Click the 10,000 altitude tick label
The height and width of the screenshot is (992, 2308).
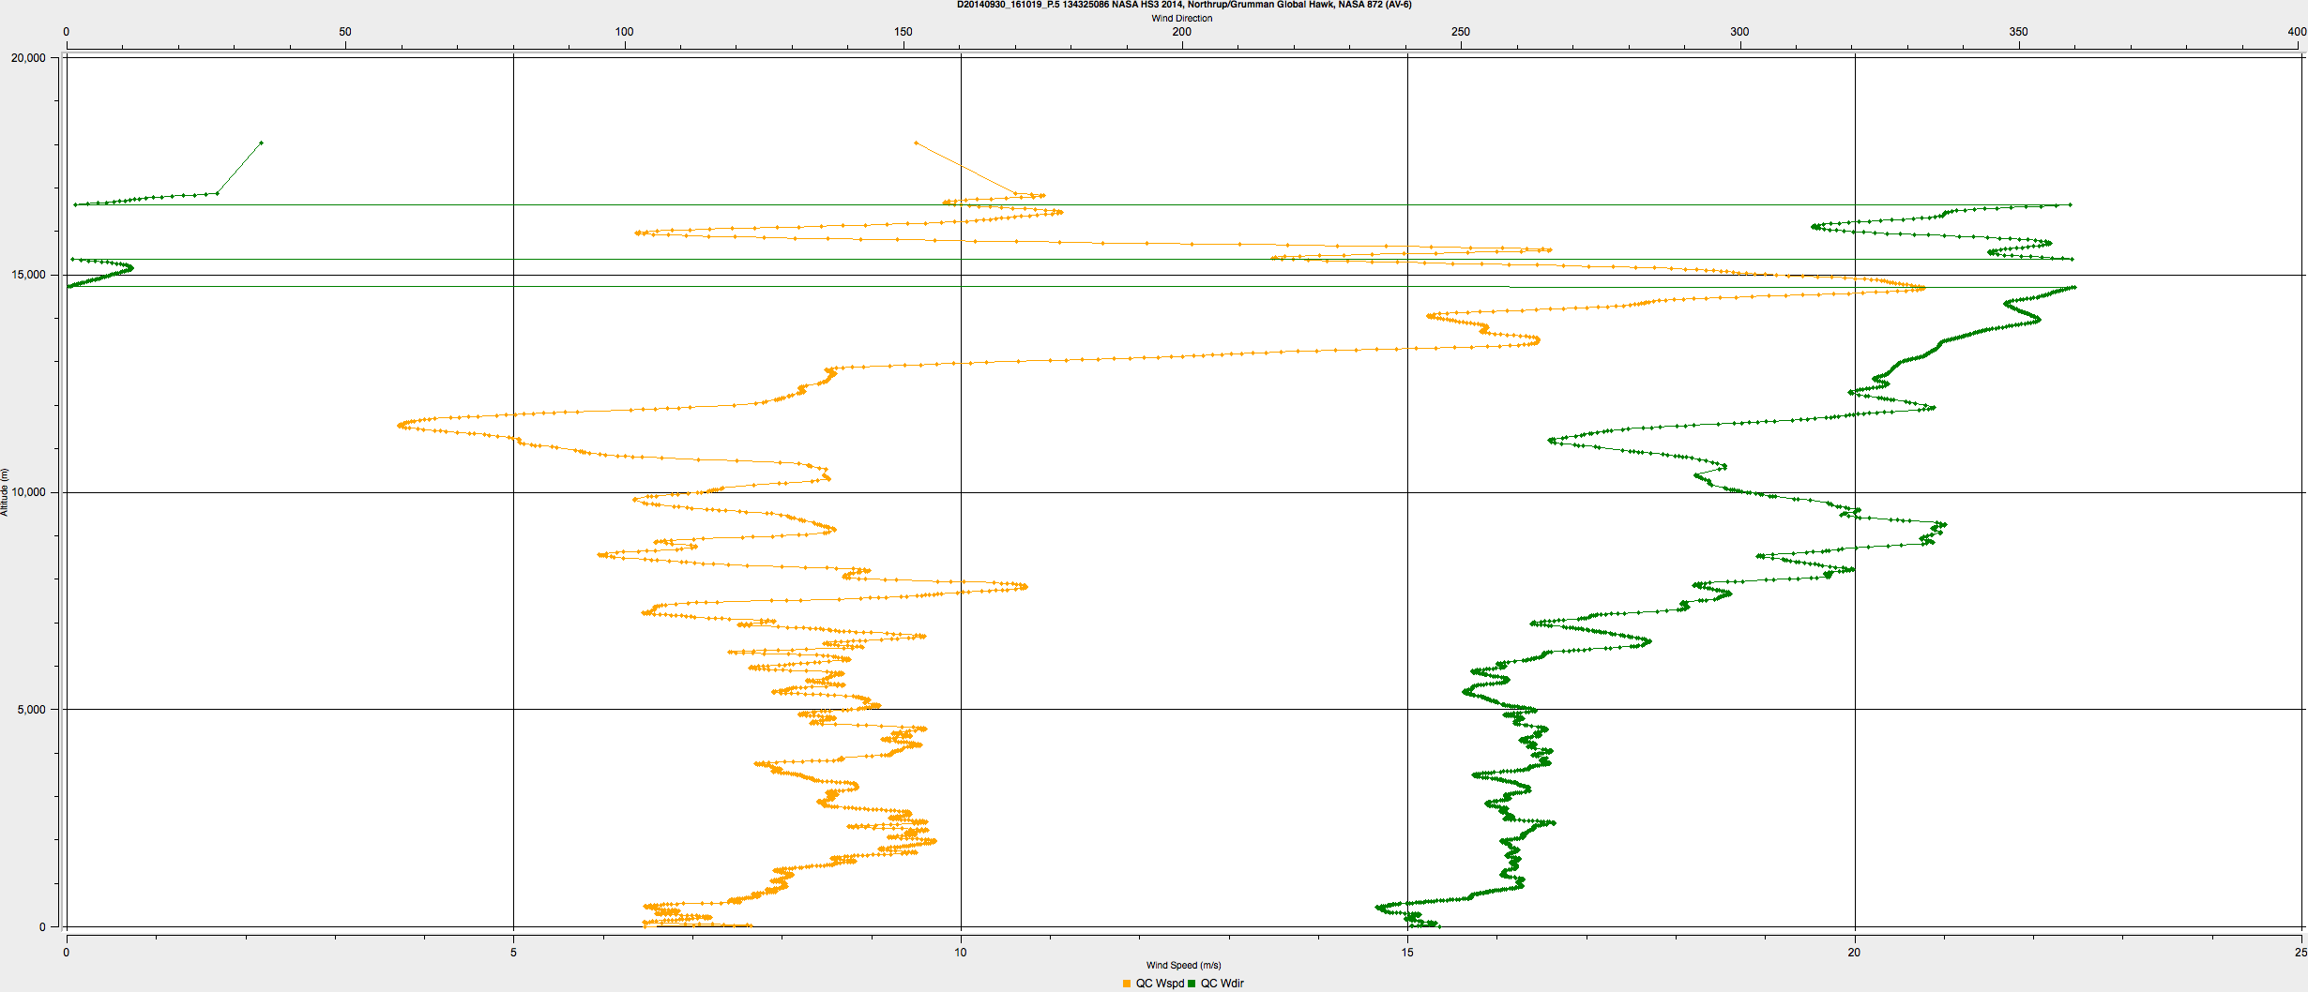(x=28, y=492)
